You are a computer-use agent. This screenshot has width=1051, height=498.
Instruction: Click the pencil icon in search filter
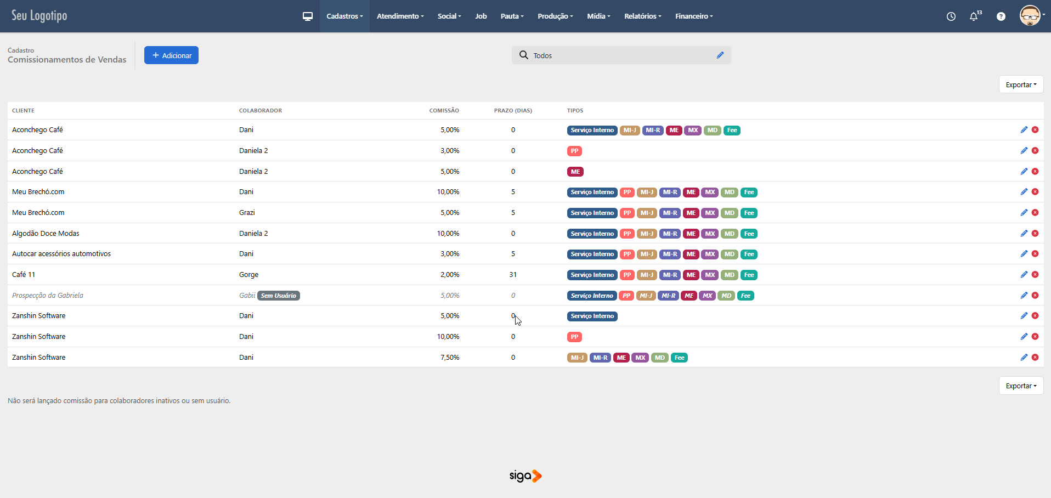(x=720, y=55)
